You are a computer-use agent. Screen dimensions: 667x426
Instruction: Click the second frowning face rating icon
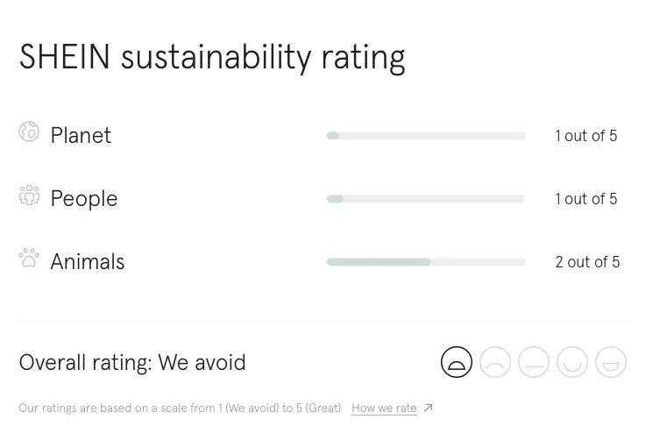495,362
